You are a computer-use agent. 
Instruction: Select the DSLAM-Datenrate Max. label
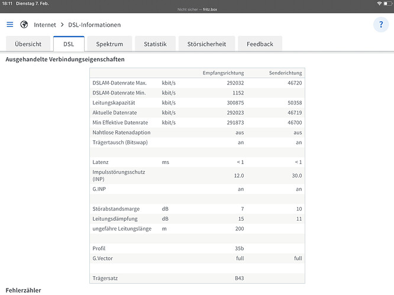(x=120, y=83)
